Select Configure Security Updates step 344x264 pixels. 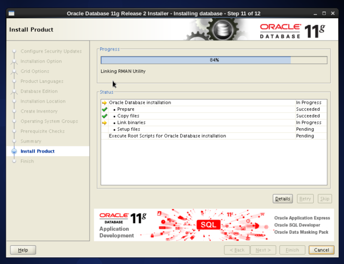click(51, 51)
